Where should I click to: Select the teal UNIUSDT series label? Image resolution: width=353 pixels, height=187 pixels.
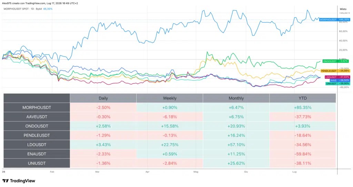(x=331, y=83)
